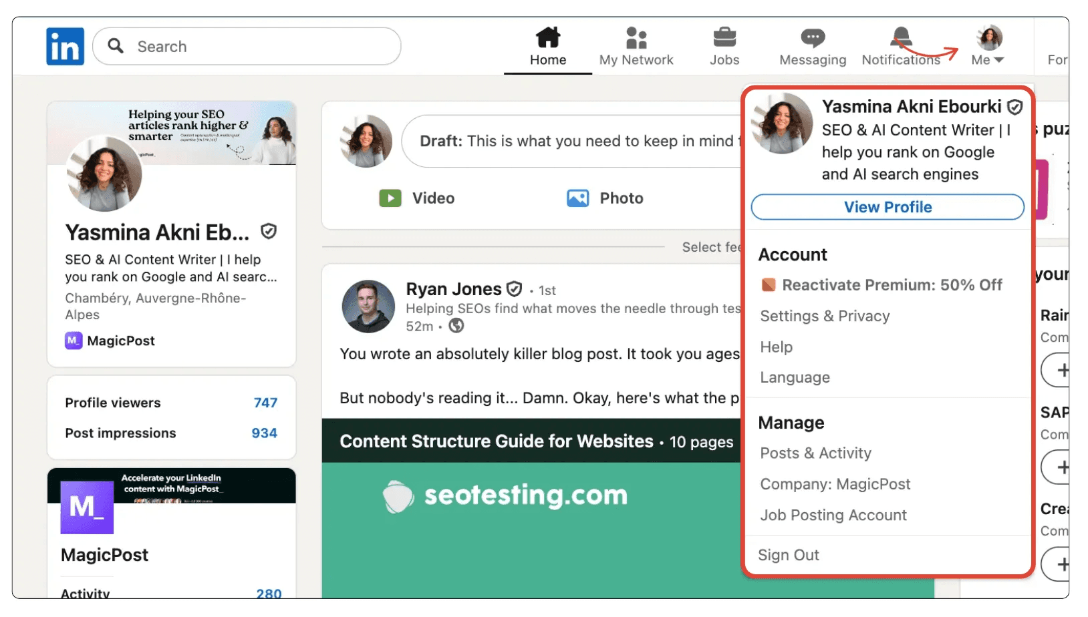Select Company: MagicPost menu item

coord(835,484)
